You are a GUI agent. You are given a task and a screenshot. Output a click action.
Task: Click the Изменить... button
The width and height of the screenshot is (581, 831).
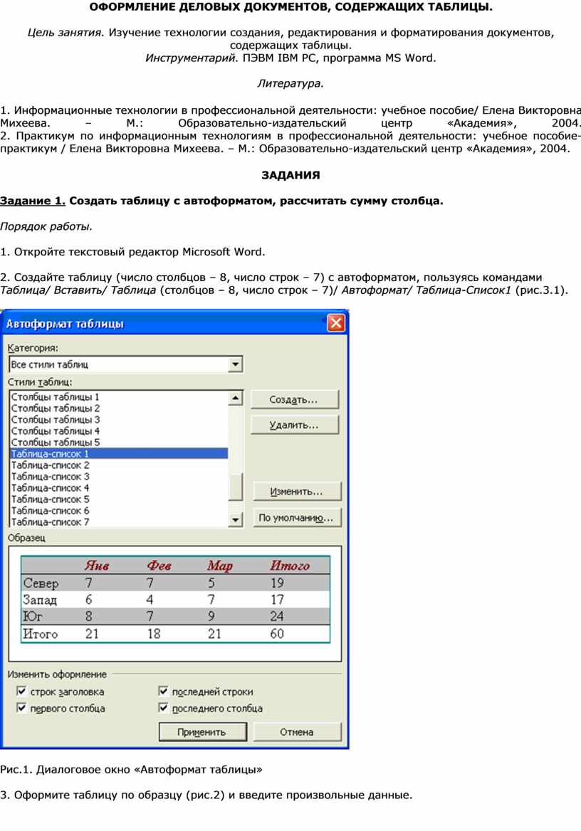297,492
